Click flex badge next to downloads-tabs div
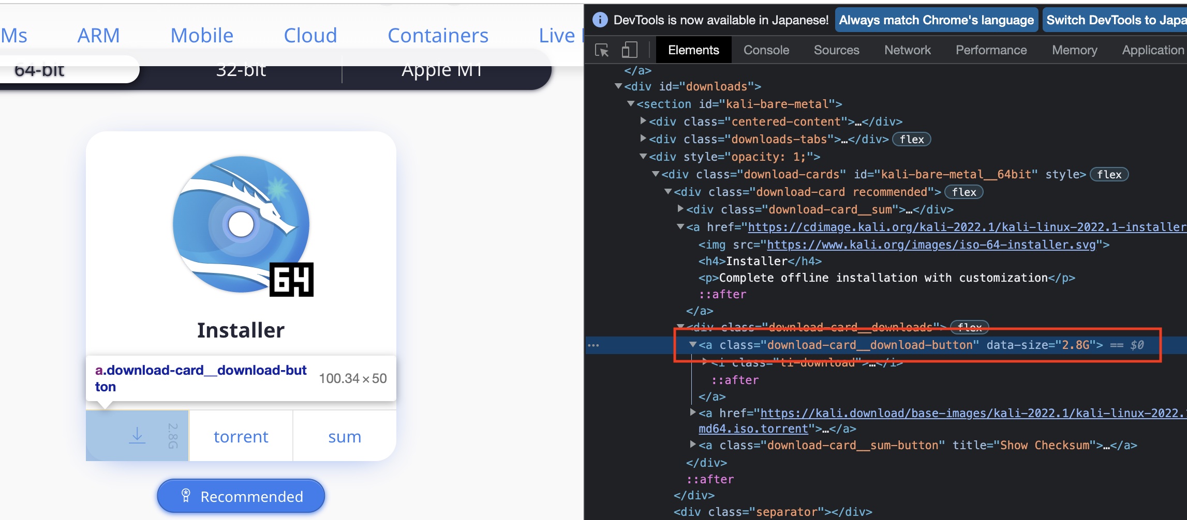The height and width of the screenshot is (520, 1187). point(912,139)
